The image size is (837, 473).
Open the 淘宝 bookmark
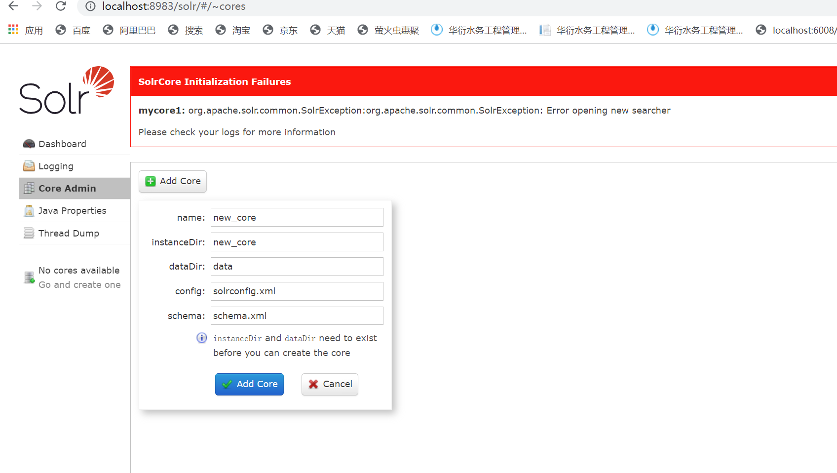point(232,30)
